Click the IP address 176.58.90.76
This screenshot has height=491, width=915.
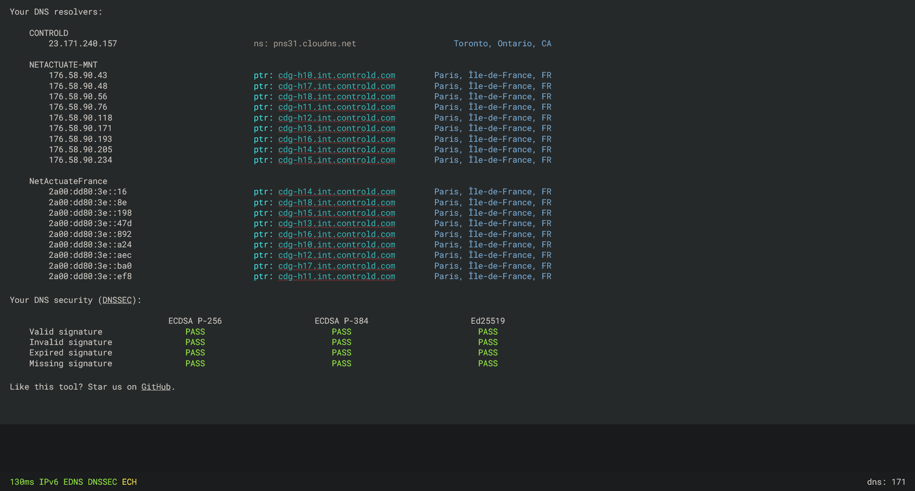(78, 107)
